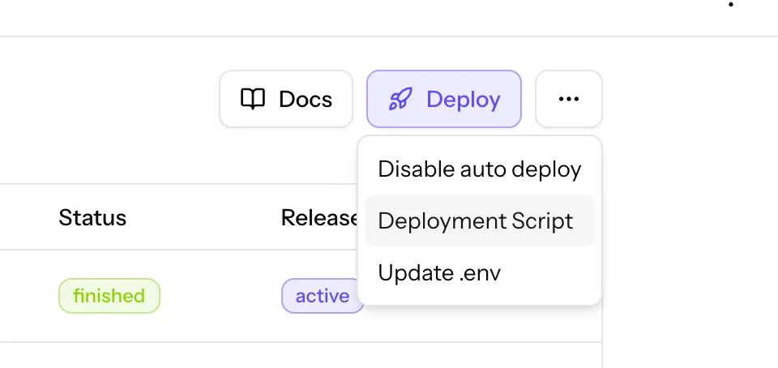Image resolution: width=778 pixels, height=368 pixels.
Task: Click the small dot in top-right corner
Action: 731,5
